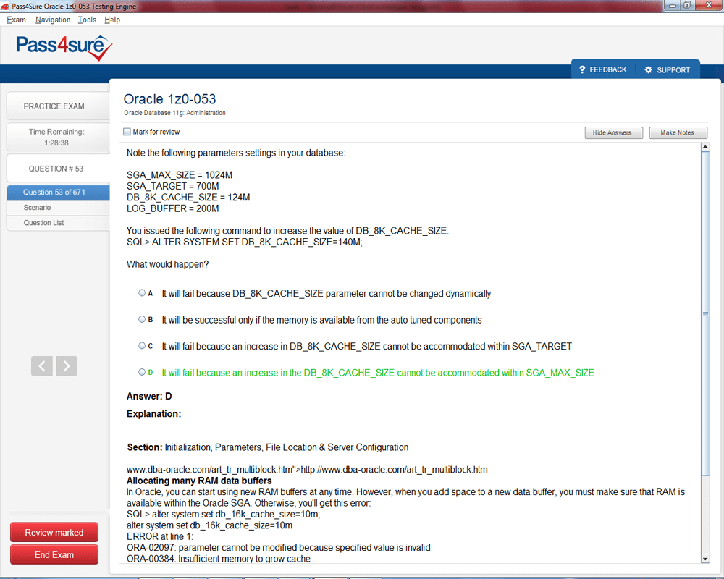This screenshot has width=724, height=579.
Task: Click the Pass4sure logo
Action: click(x=64, y=46)
